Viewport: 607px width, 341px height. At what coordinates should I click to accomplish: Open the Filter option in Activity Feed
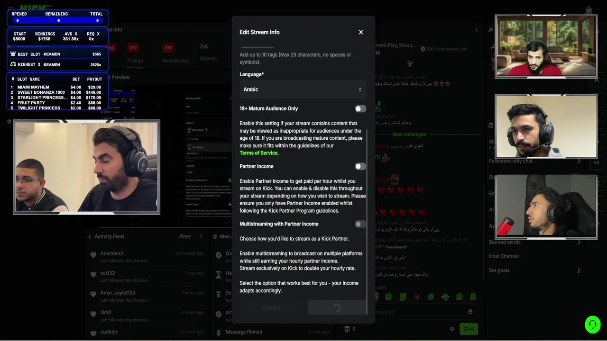tap(185, 236)
